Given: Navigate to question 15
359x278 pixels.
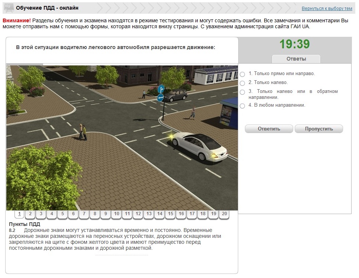Looking at the screenshot, I should tap(170, 214).
